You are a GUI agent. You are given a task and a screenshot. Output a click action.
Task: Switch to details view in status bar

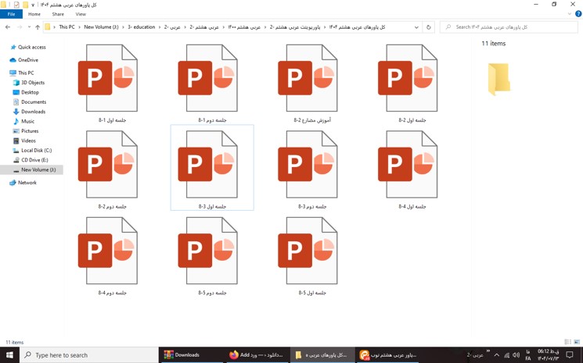tap(567, 342)
